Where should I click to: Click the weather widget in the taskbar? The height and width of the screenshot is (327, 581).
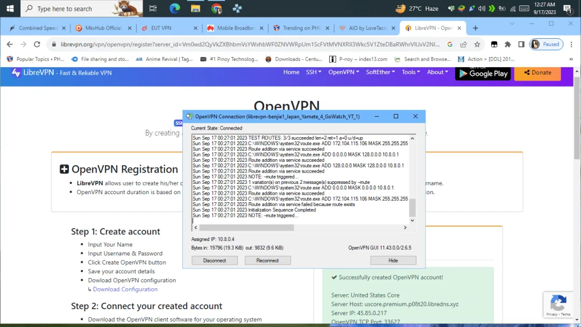pos(417,8)
